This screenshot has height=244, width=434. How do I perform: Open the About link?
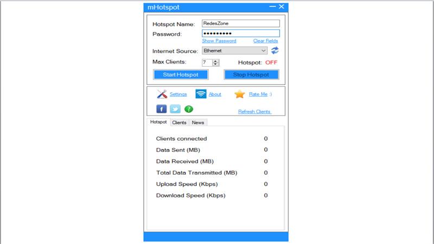coord(215,94)
